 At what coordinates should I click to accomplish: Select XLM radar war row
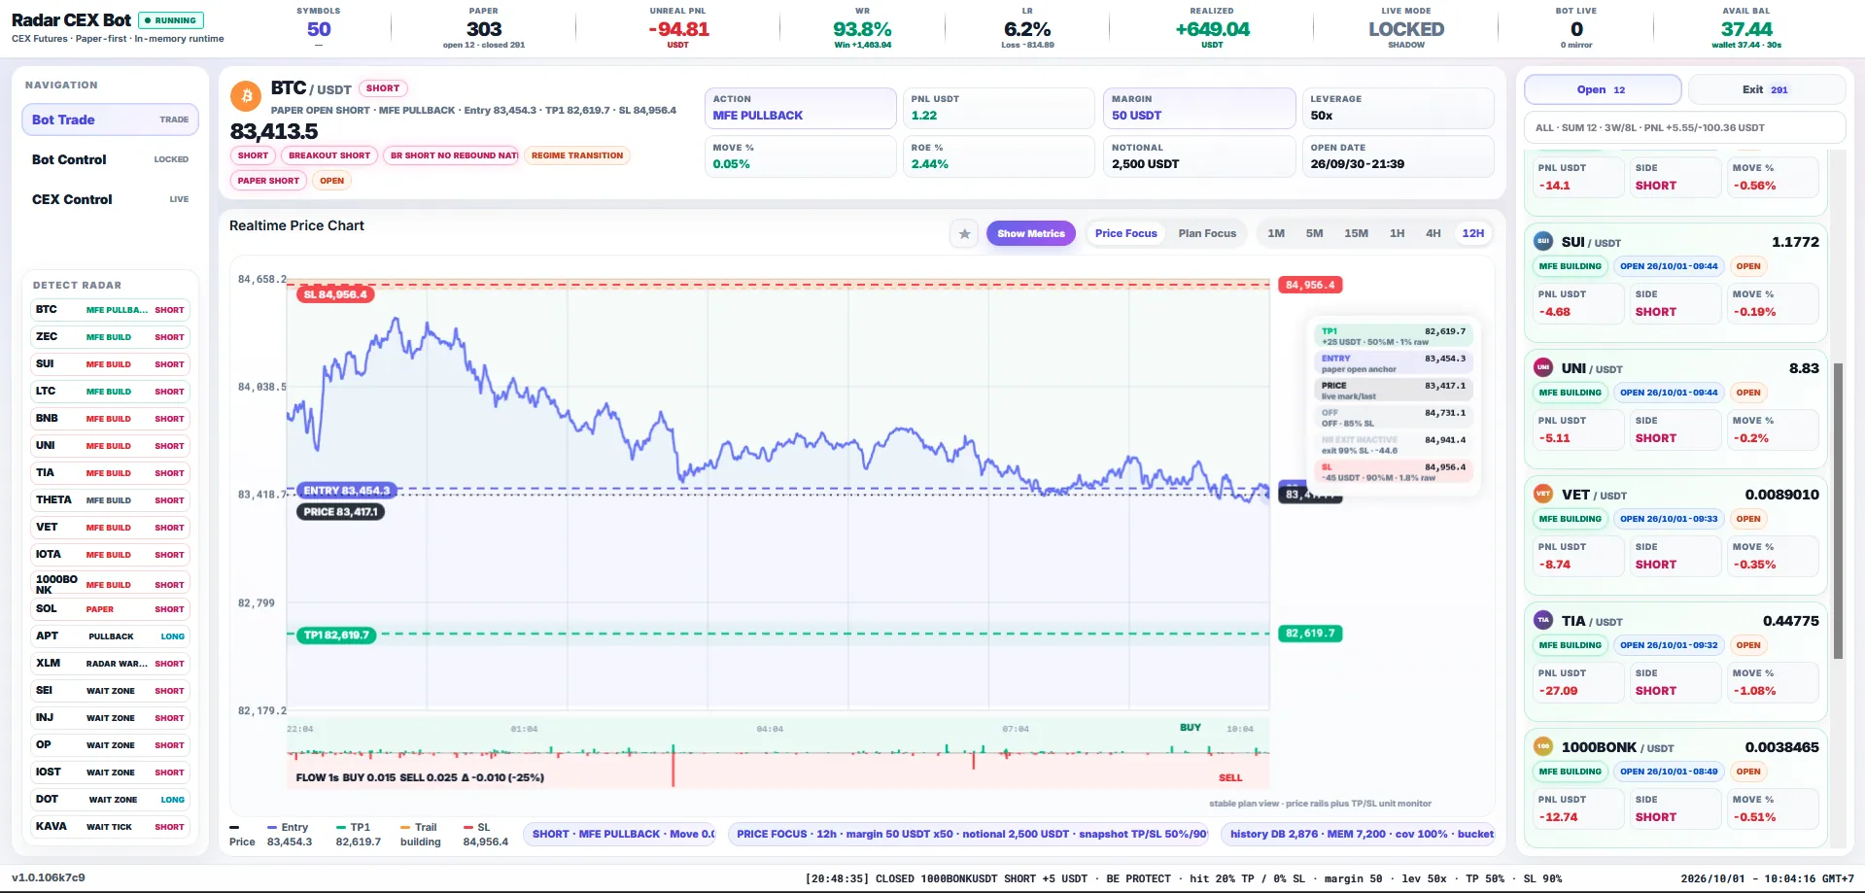[x=110, y=664]
